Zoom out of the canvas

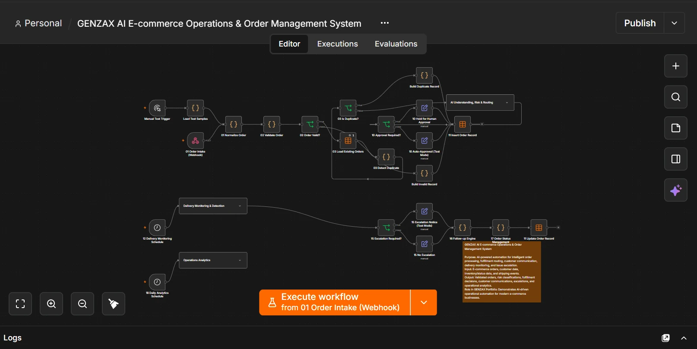click(82, 304)
